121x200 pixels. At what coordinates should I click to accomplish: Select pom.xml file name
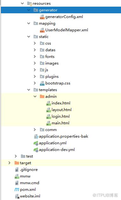click(x=28, y=190)
